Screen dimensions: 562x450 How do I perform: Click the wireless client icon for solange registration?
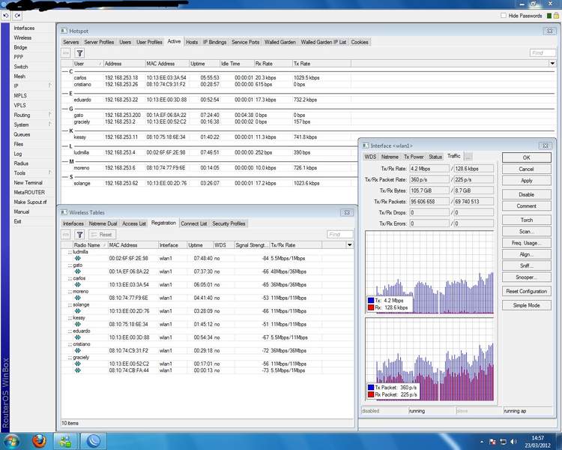coord(77,311)
